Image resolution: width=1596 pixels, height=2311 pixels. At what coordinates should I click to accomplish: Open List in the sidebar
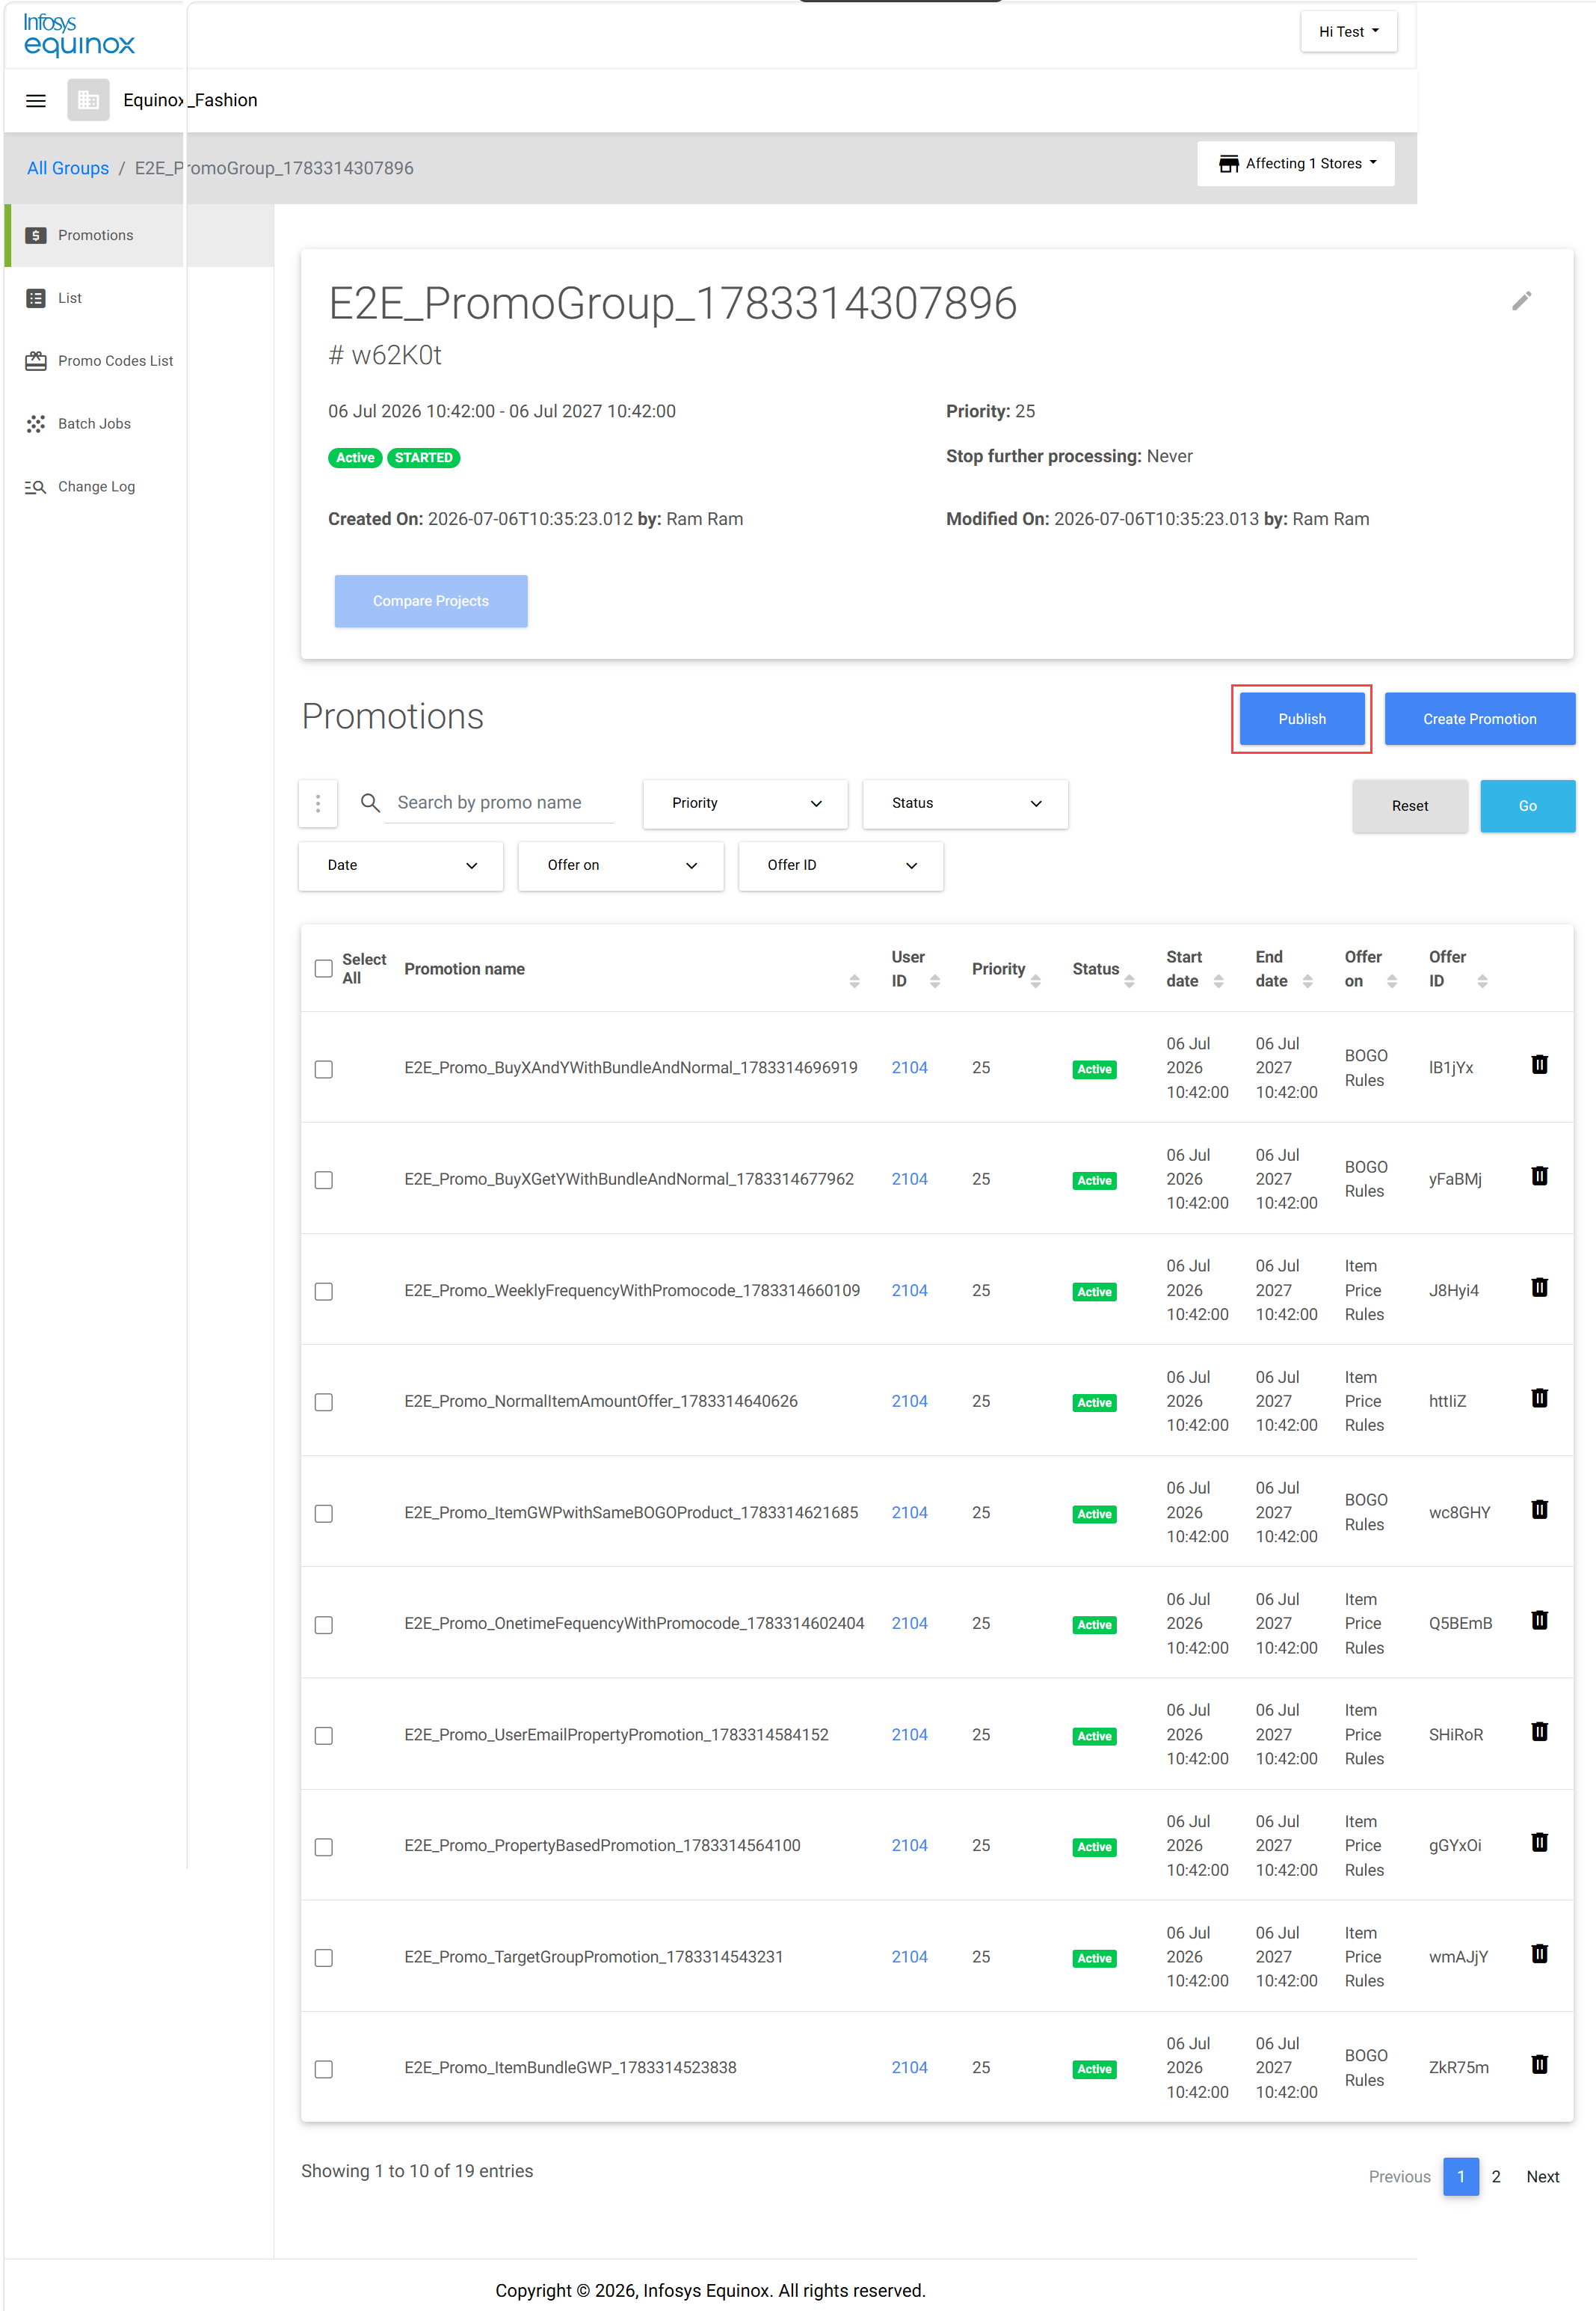pyautogui.click(x=69, y=298)
